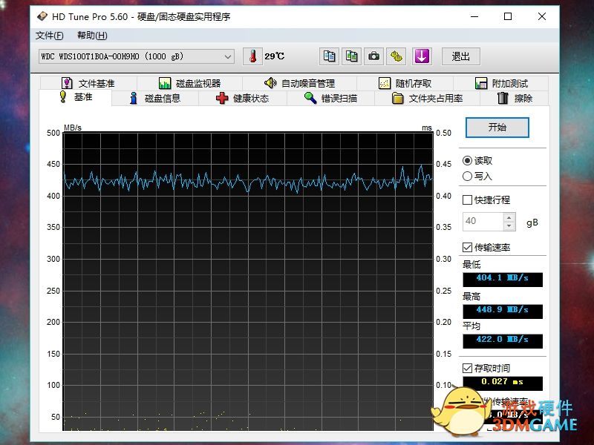Switch to the 健康状态 tab
The height and width of the screenshot is (445, 594).
(242, 98)
